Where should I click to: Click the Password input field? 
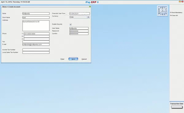pos(79,31)
